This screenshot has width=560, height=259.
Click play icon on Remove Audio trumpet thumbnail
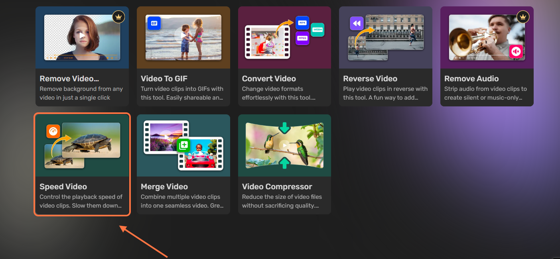click(x=487, y=35)
